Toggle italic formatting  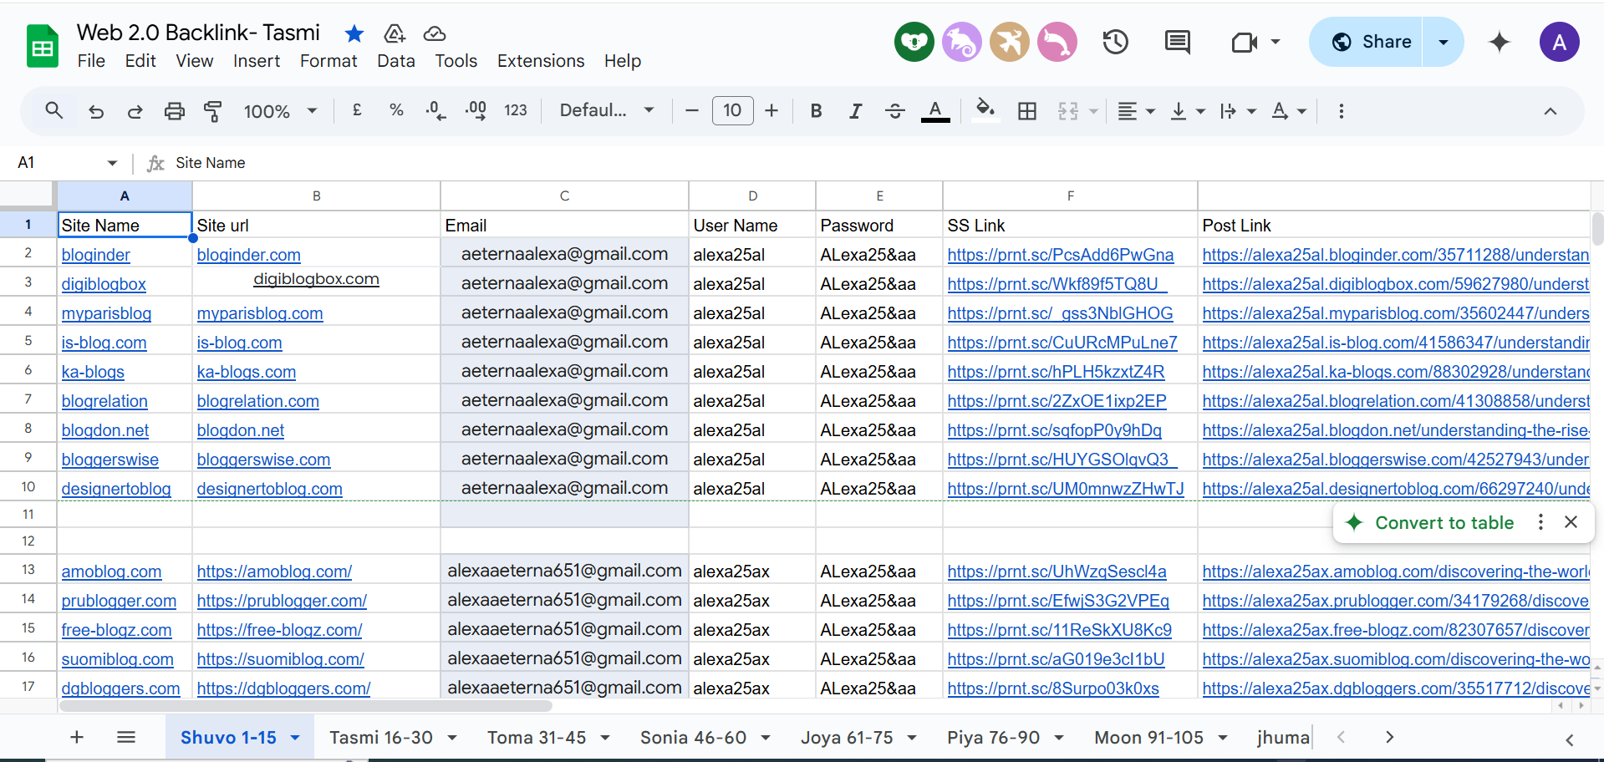(x=855, y=111)
